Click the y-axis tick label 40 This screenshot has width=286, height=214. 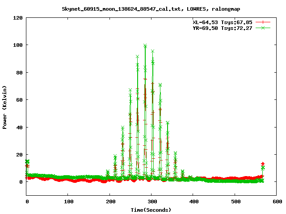click(x=19, y=127)
